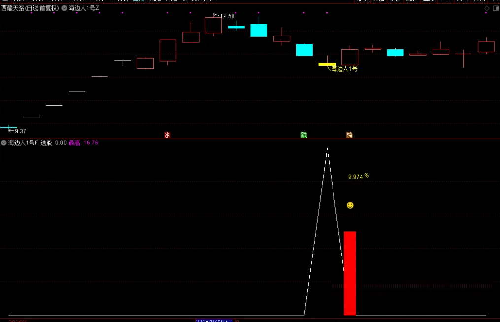The image size is (500, 322).
Task: Click the red 张 marker icon
Action: coord(167,135)
